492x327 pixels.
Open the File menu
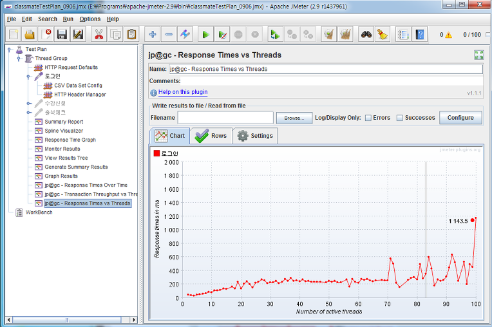pyautogui.click(x=12, y=19)
